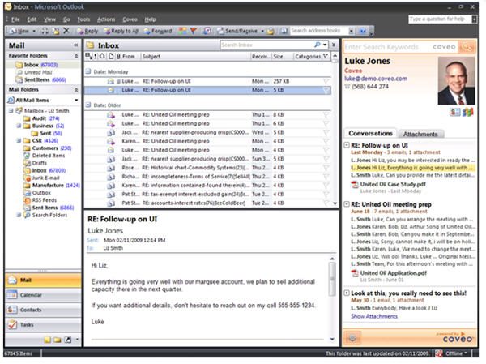Sort messages by the Subject column

195,56
